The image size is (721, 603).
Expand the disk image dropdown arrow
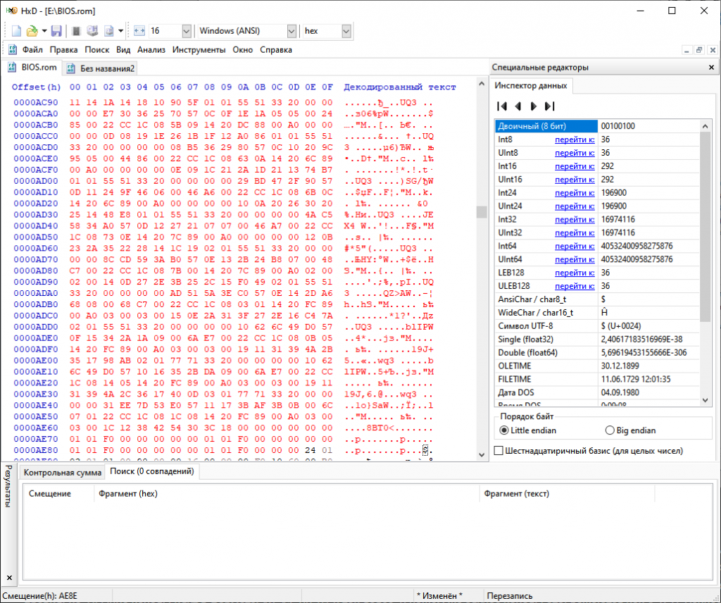pos(120,31)
